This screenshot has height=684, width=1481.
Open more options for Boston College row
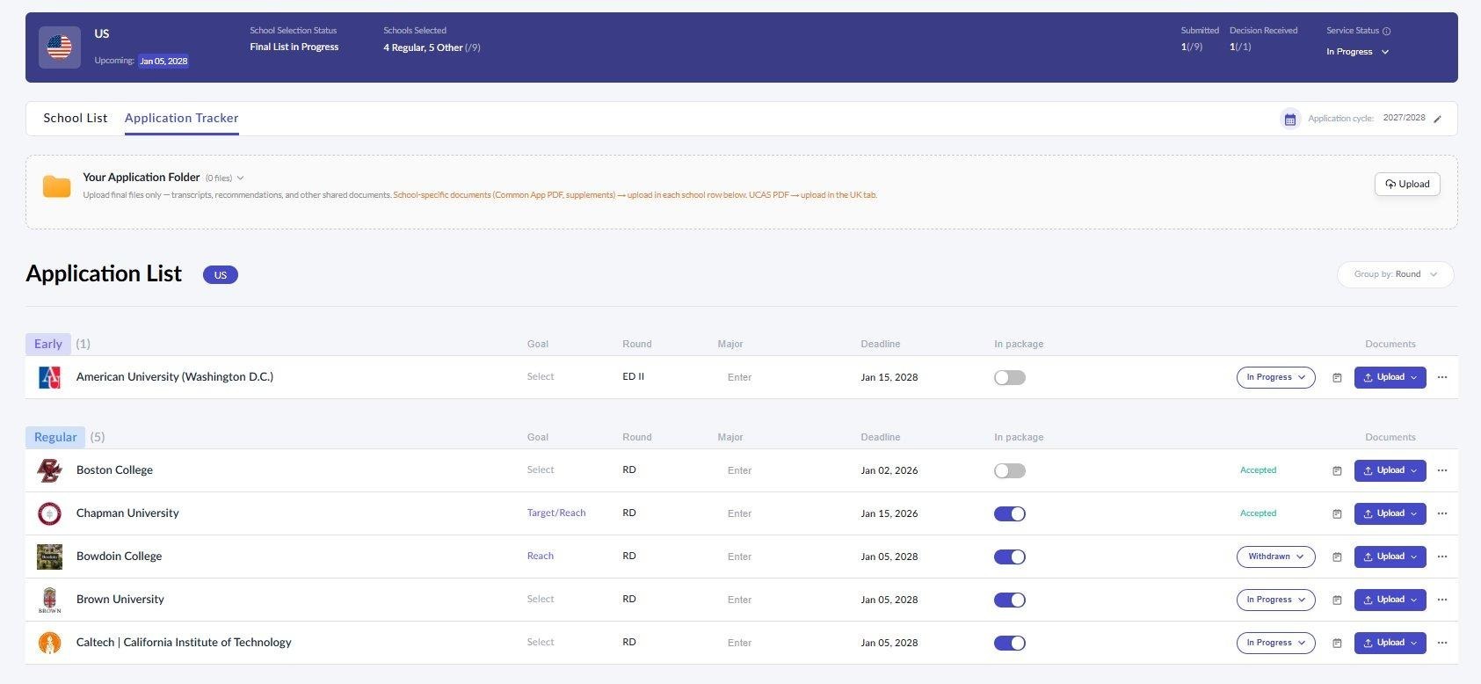coord(1442,470)
